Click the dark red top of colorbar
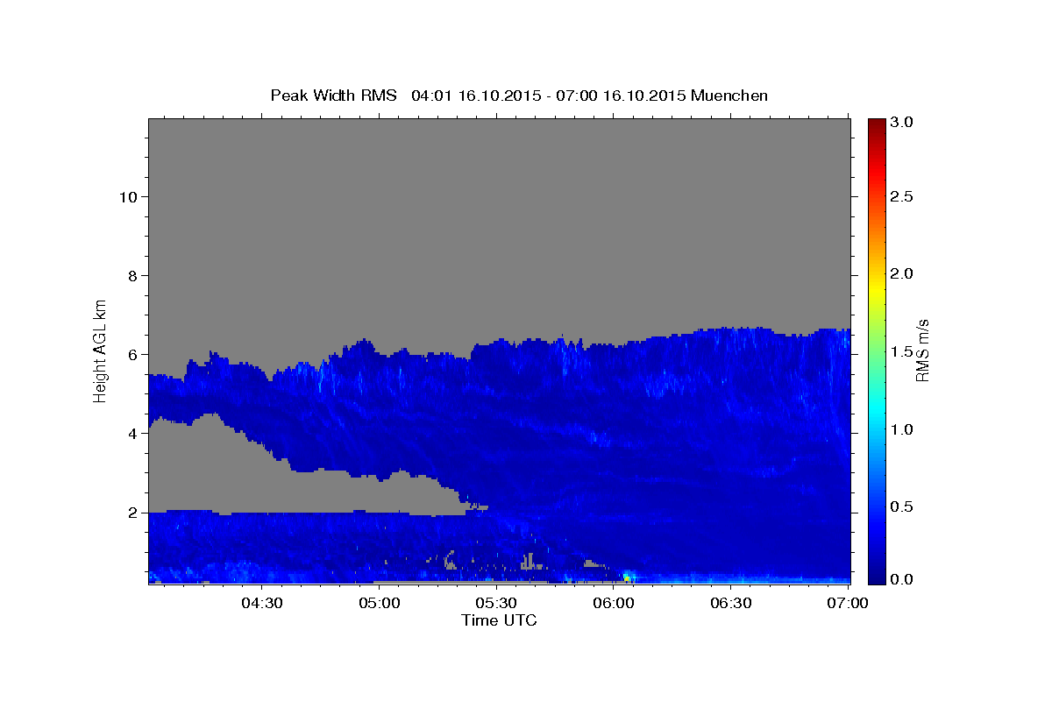The width and height of the screenshot is (1052, 701). click(877, 124)
